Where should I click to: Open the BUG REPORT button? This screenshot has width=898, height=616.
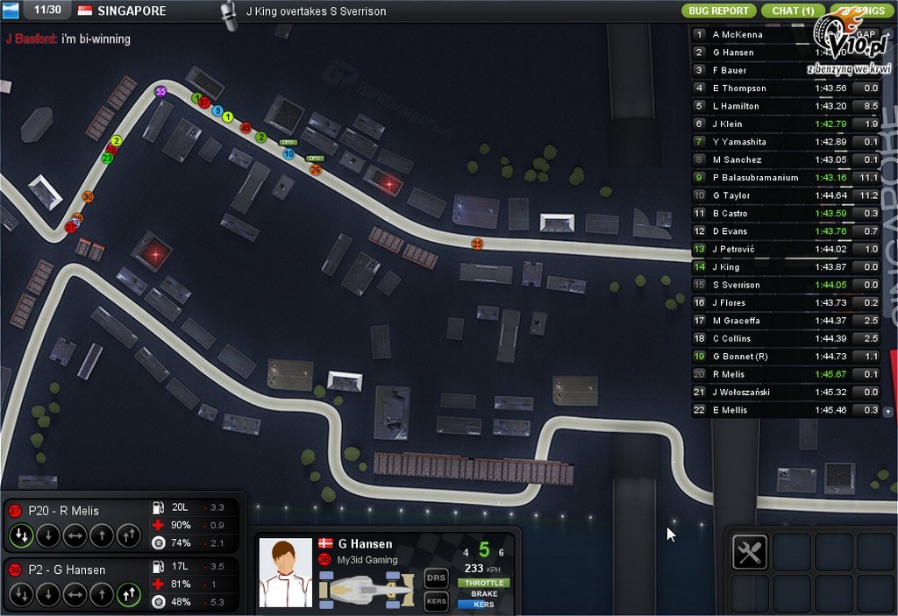tap(719, 11)
